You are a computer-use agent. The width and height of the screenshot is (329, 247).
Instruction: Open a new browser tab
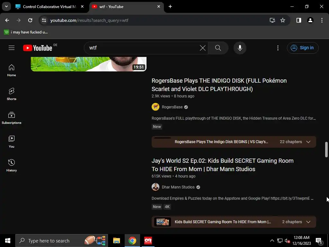click(x=170, y=6)
